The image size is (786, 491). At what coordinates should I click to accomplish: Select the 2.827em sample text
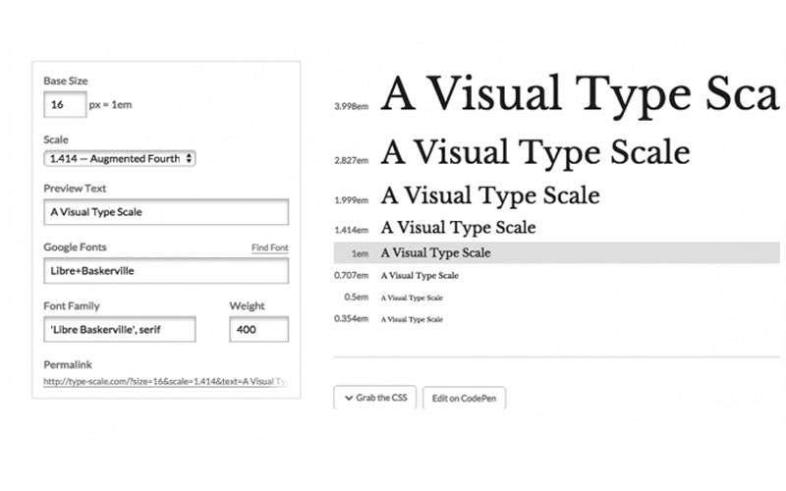535,152
